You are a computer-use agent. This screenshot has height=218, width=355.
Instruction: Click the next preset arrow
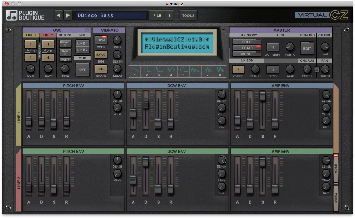click(x=67, y=15)
